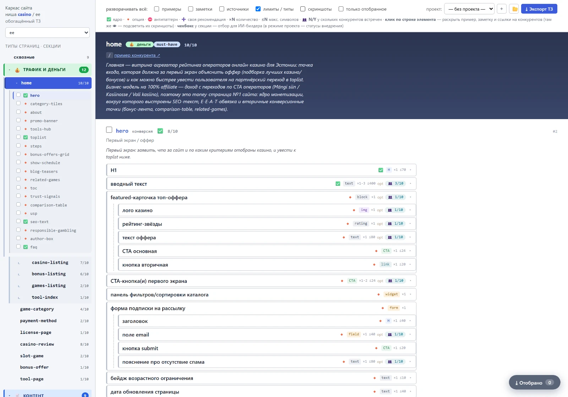Click the diamond option marker on the CTA основная row
This screenshot has height=397, width=568.
pos(376,251)
